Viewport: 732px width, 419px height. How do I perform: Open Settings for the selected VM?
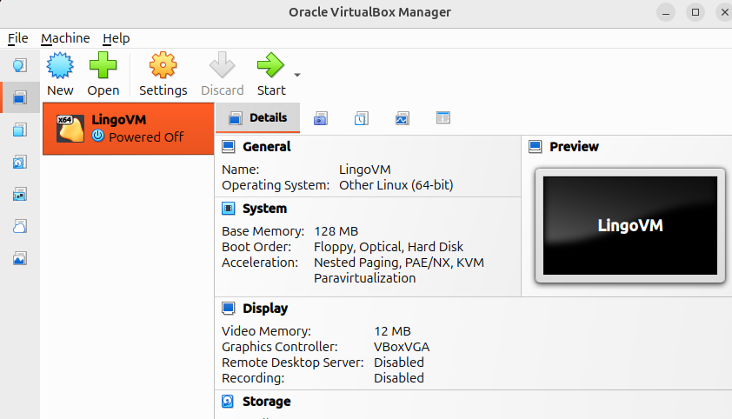163,74
